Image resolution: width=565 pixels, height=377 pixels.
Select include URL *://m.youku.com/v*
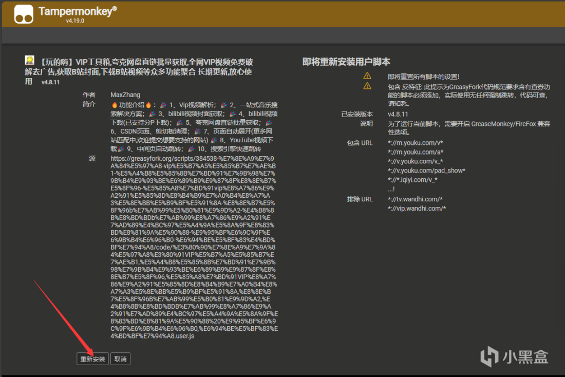[415, 143]
